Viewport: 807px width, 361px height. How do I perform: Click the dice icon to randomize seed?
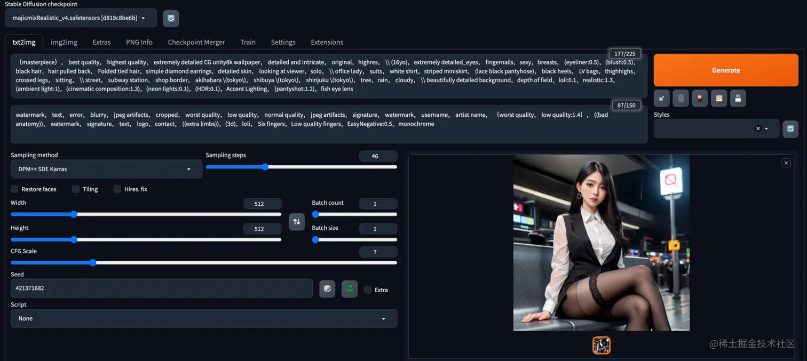tap(327, 289)
